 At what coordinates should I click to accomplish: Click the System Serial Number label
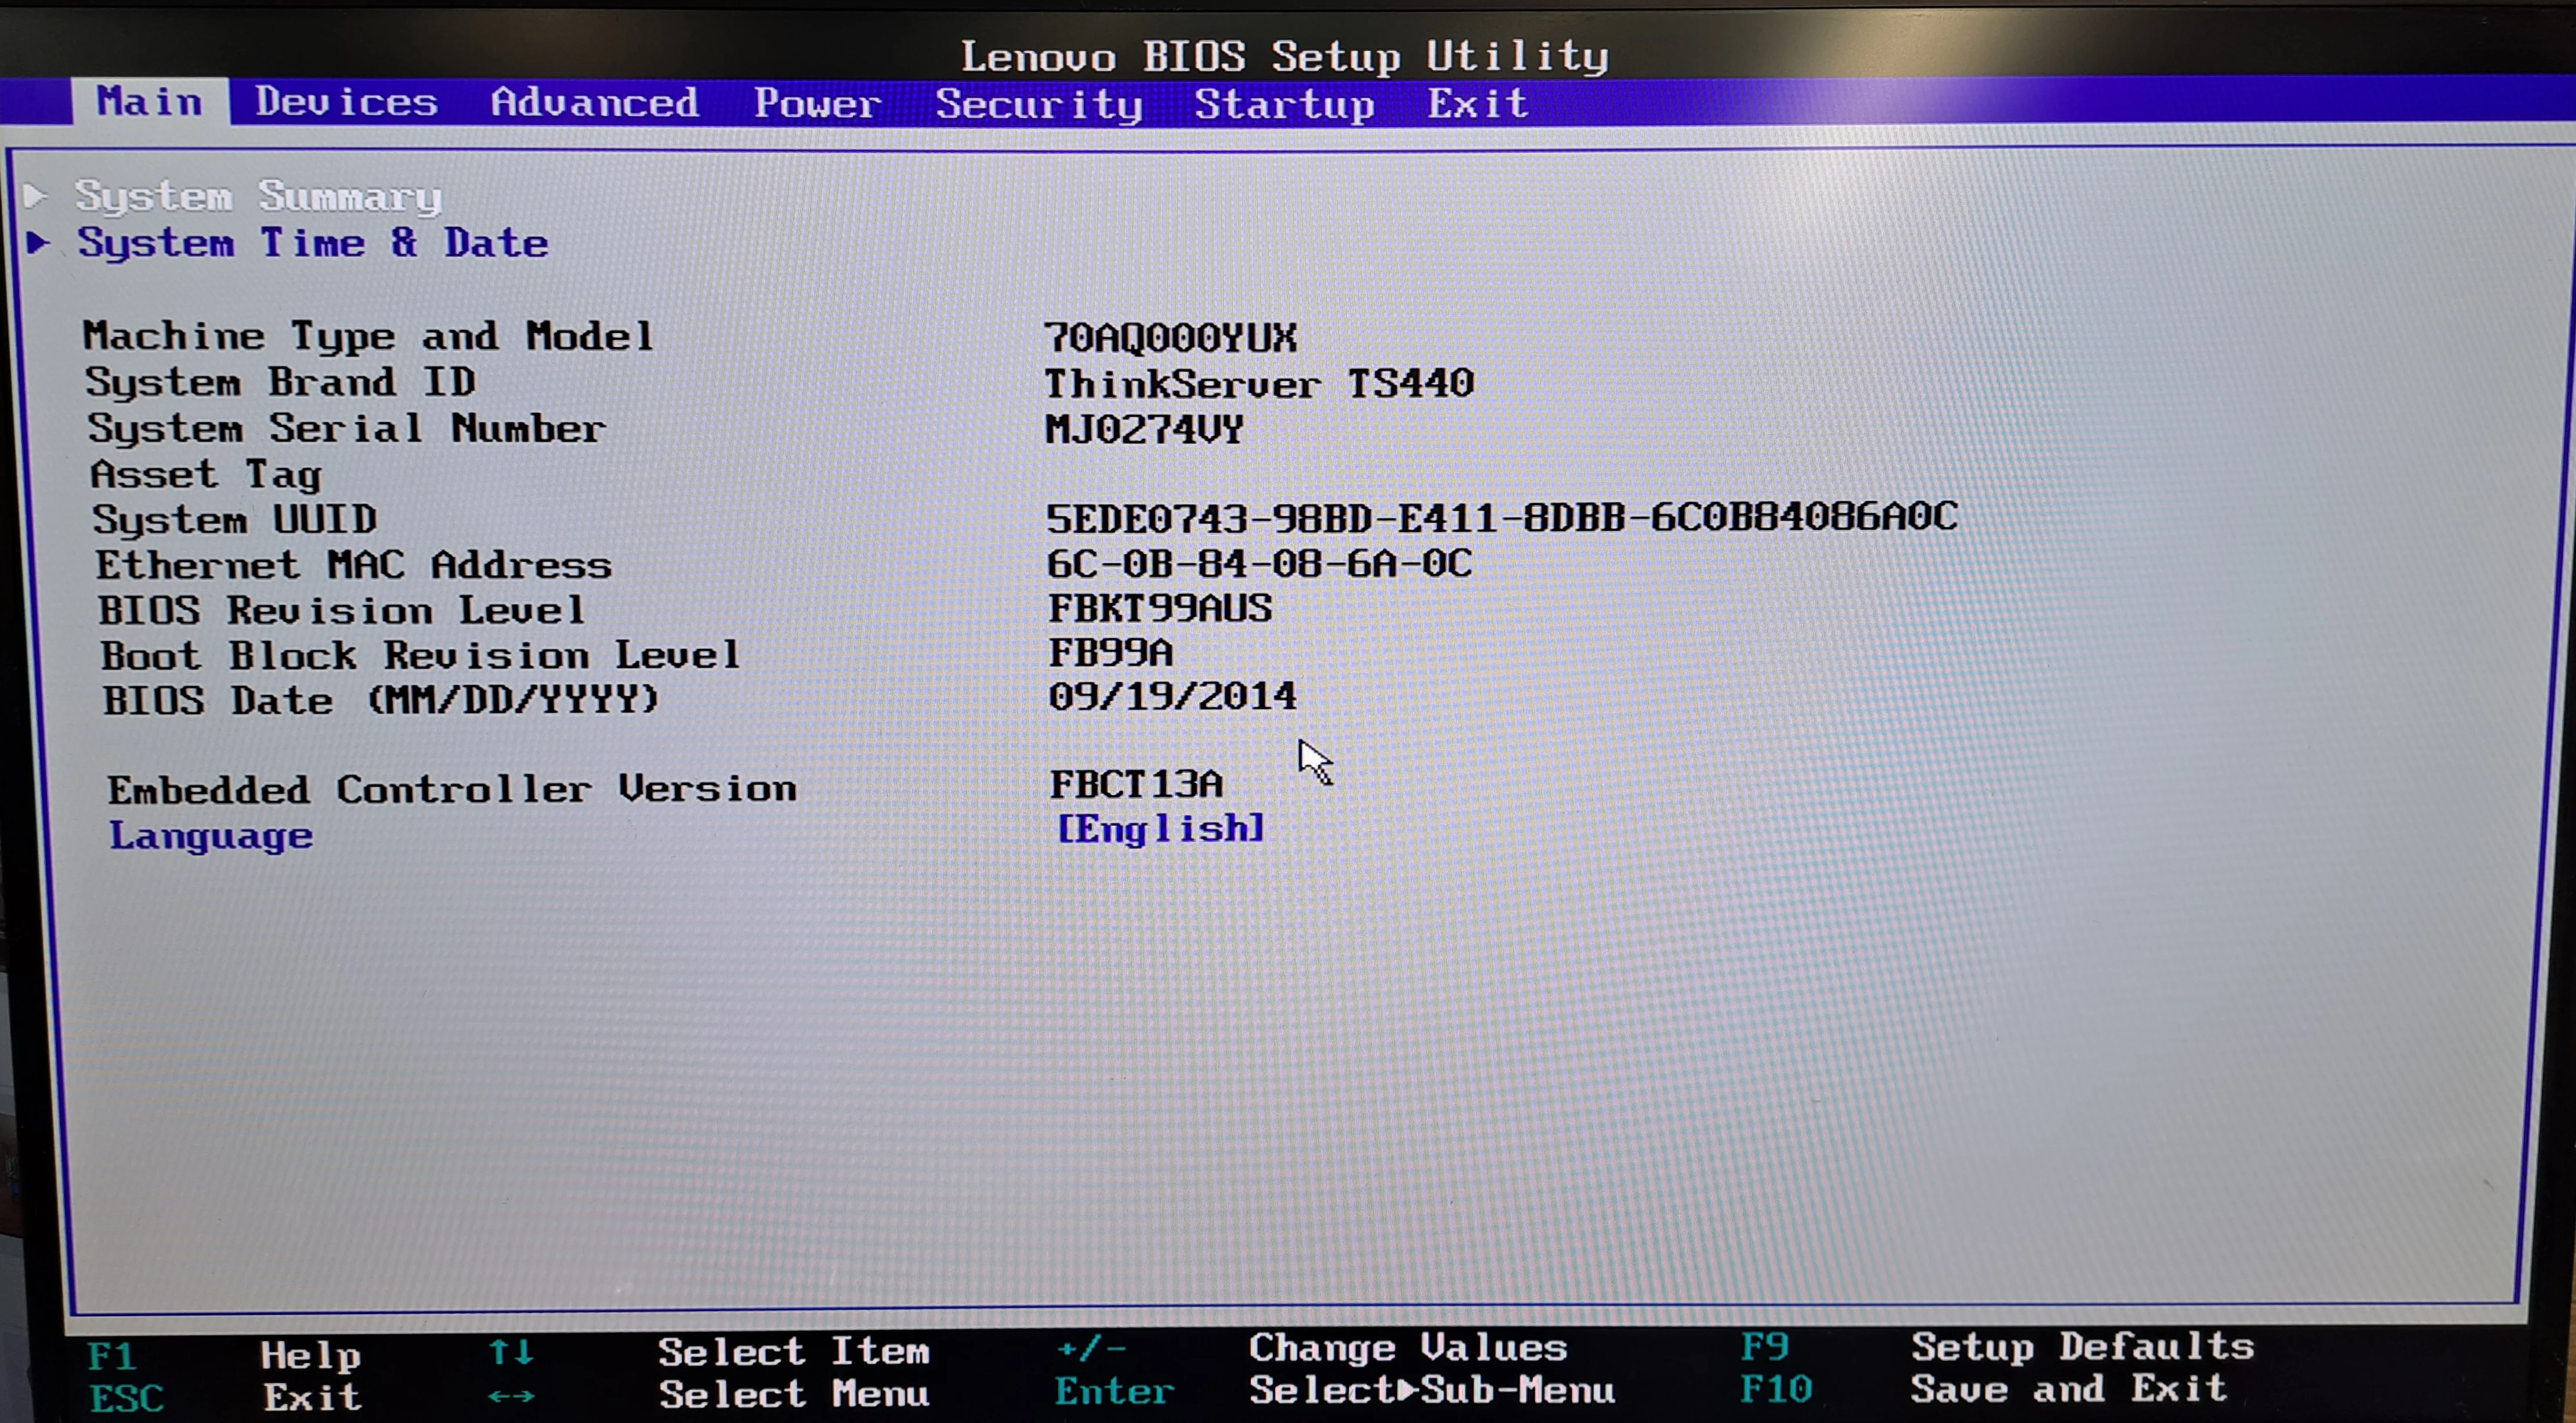coord(346,429)
